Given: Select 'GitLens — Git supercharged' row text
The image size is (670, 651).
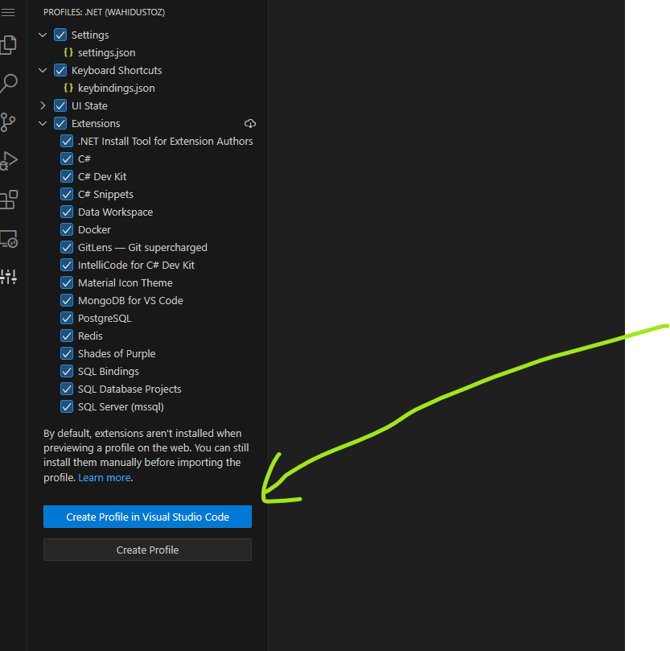Looking at the screenshot, I should [x=142, y=248].
